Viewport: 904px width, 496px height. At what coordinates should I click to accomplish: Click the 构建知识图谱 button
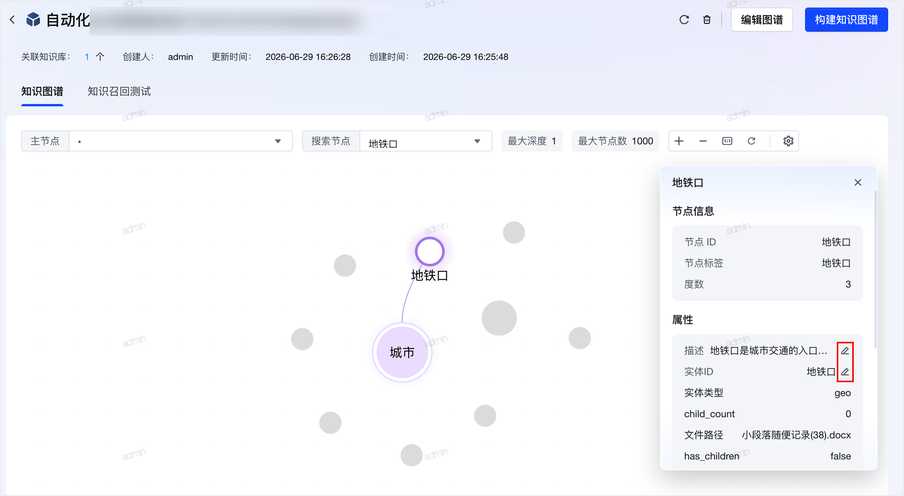(x=847, y=20)
